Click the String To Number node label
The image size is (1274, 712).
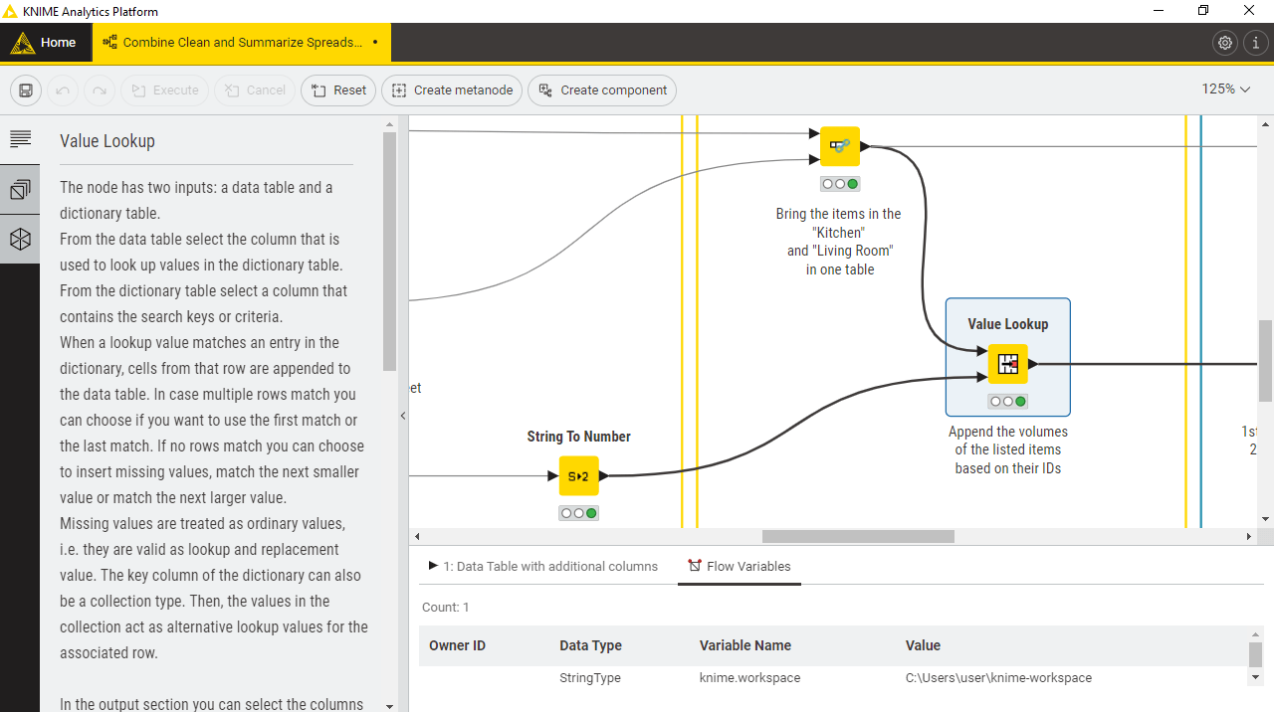[579, 437]
